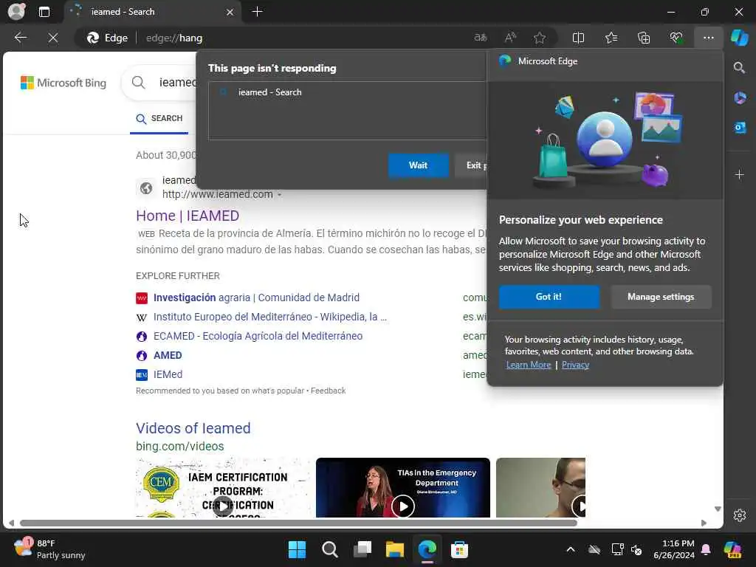Viewport: 756px width, 567px height.
Task: Open Settings and more menu
Action: click(708, 38)
